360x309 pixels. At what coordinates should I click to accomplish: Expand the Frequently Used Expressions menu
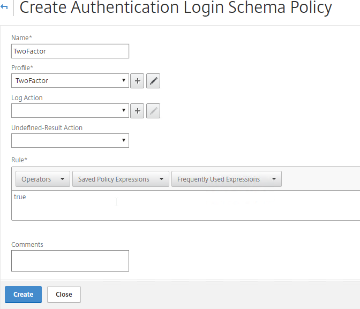click(227, 179)
